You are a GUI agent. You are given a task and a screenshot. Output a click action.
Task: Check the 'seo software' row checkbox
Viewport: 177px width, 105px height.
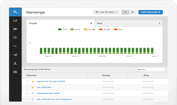pyautogui.click(x=28, y=87)
